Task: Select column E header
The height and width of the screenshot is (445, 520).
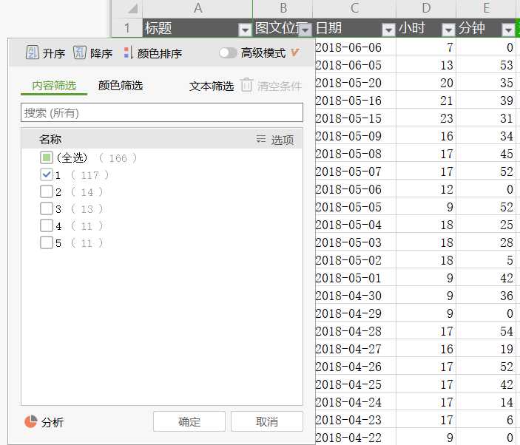Action: pyautogui.click(x=486, y=9)
